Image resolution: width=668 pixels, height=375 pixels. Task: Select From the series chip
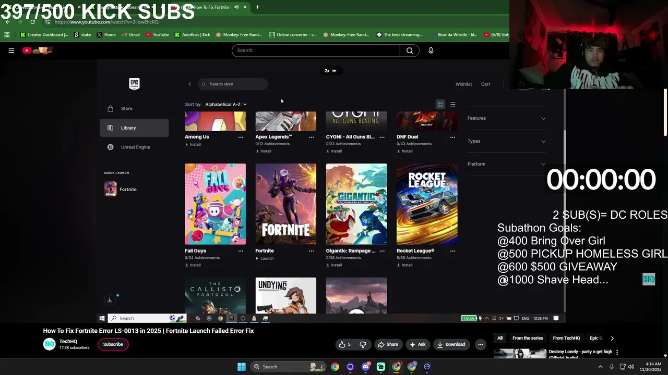(x=528, y=338)
